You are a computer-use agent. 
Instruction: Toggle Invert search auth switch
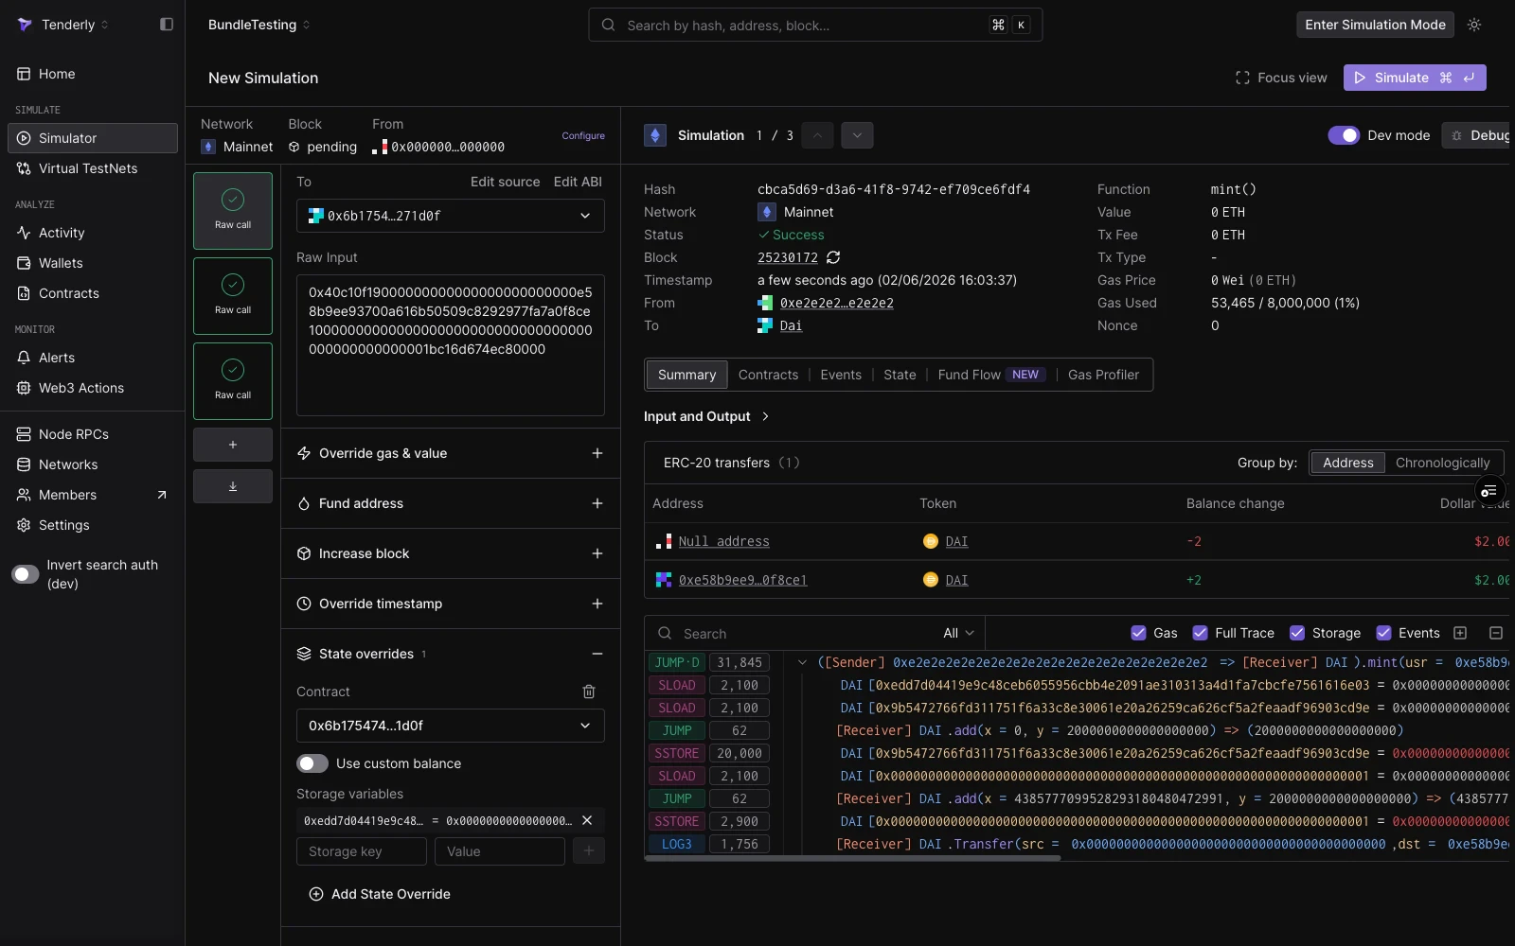point(26,574)
